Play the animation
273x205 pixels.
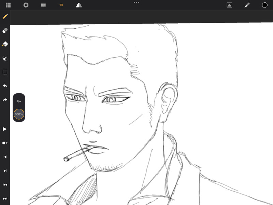coord(5,129)
